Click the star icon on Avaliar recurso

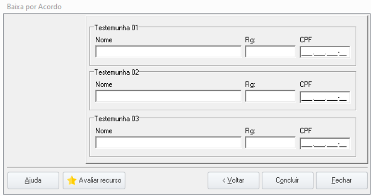pyautogui.click(x=71, y=181)
